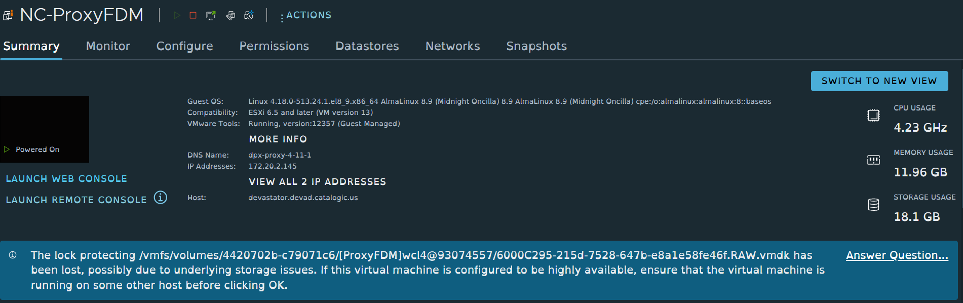Screen dimensions: 963x303
Task: Click the red Power Off (stop) icon
Action: tap(193, 16)
